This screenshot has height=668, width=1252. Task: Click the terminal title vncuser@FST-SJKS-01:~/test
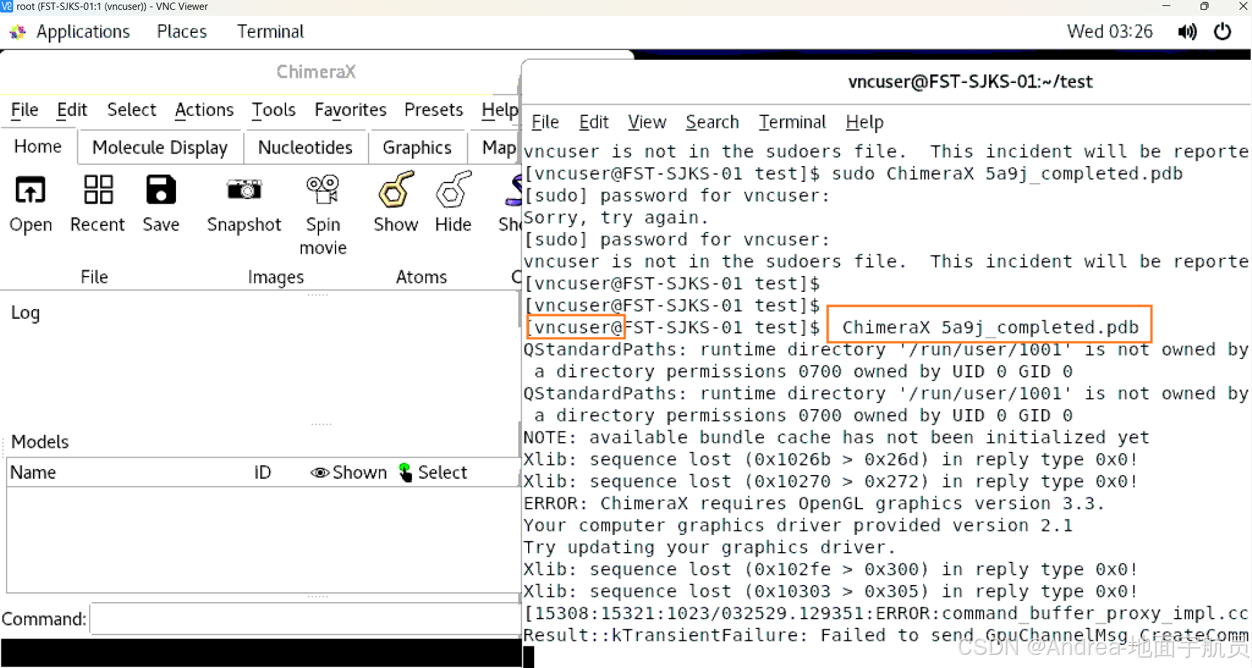970,82
